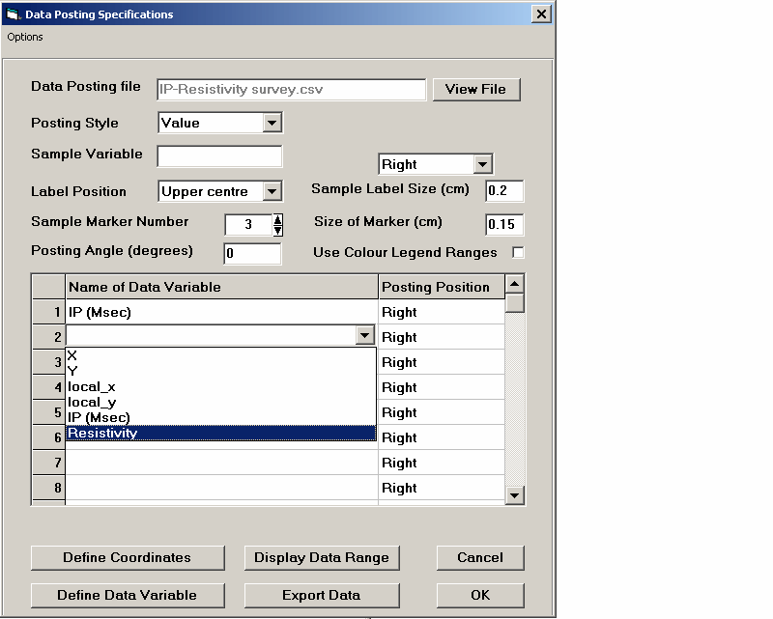773x619 pixels.
Task: Click the Define Data Variable button
Action: tap(128, 596)
